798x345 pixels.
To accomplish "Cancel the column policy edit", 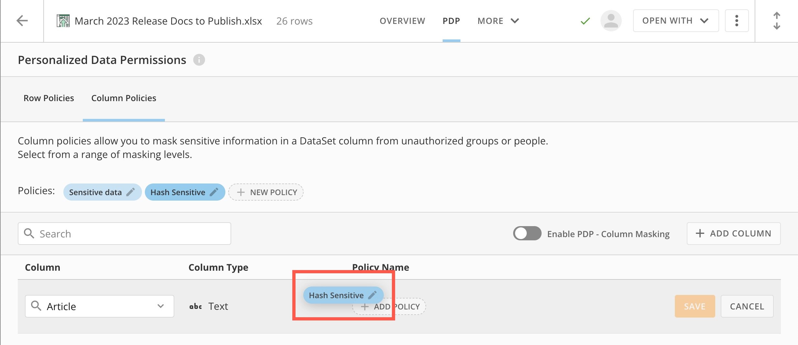I will (747, 306).
